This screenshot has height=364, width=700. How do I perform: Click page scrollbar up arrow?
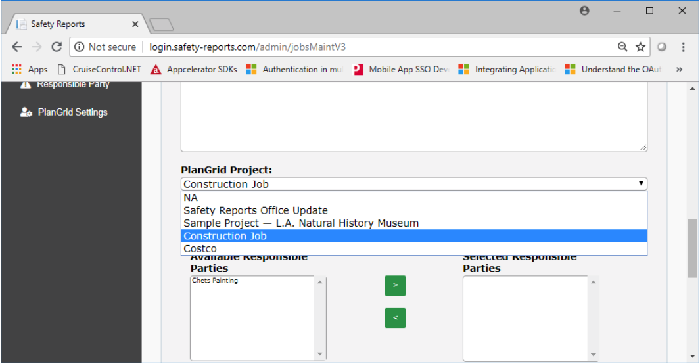(692, 88)
